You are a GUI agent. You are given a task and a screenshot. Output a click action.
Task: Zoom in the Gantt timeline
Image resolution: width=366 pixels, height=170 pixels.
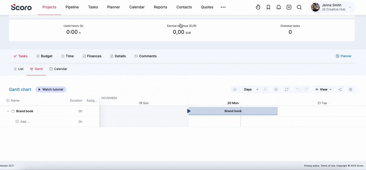point(265,89)
